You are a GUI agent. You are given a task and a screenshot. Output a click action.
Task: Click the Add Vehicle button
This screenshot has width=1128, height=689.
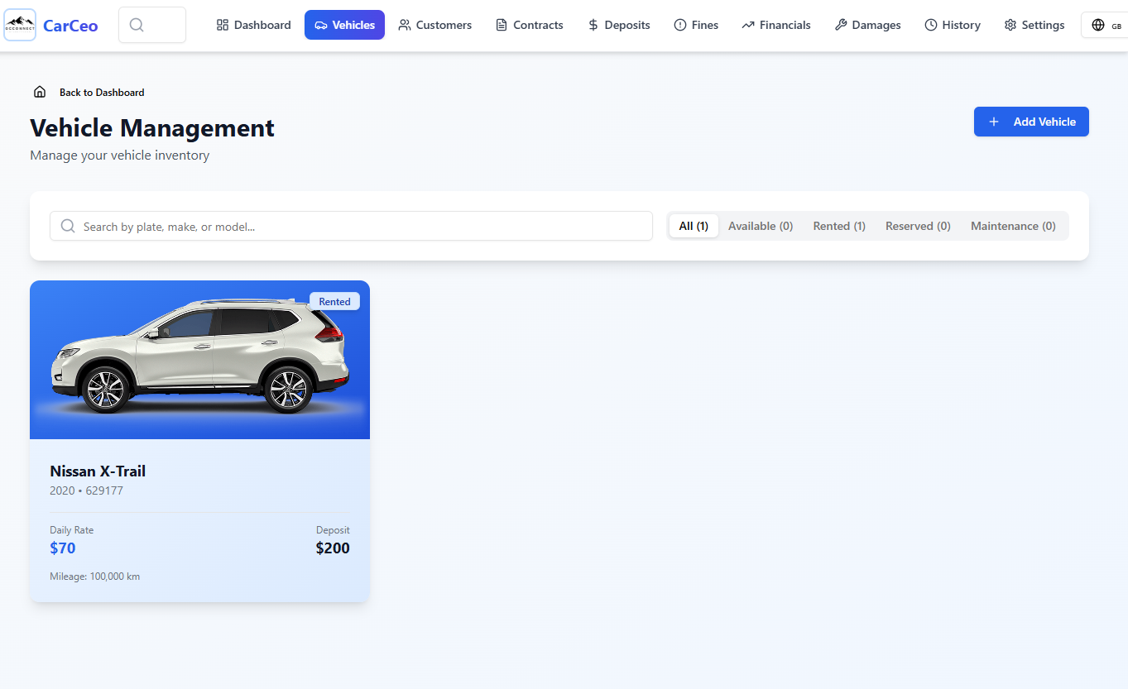1030,122
